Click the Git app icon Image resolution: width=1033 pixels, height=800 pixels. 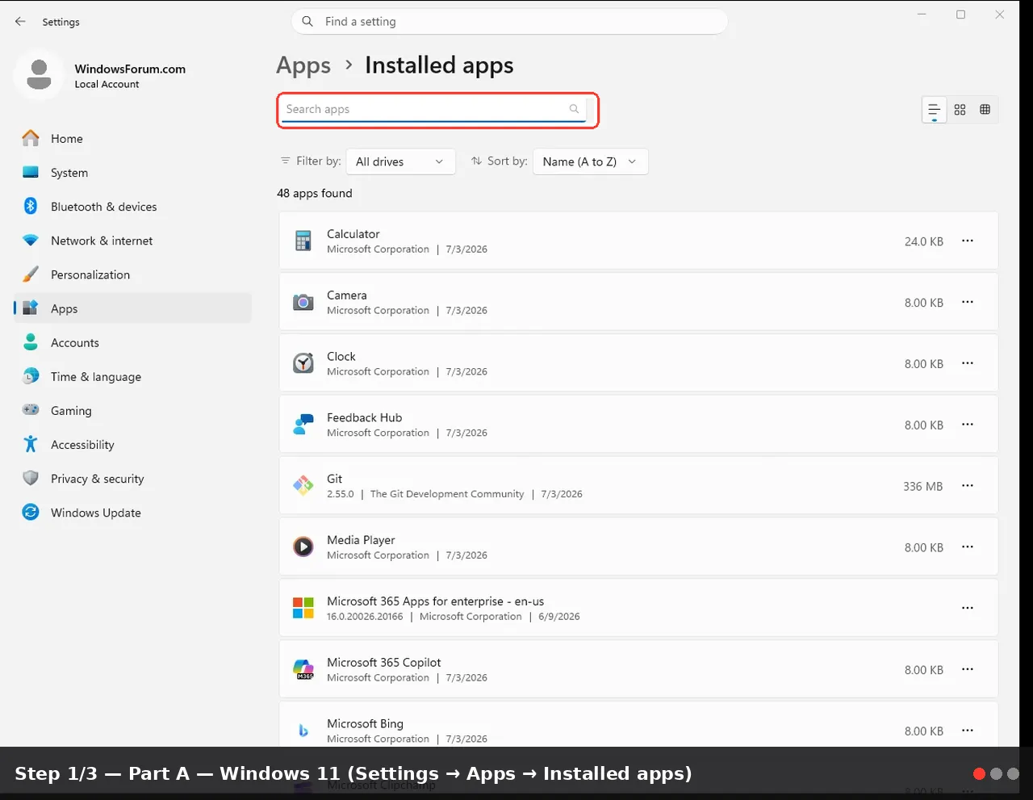coord(303,486)
